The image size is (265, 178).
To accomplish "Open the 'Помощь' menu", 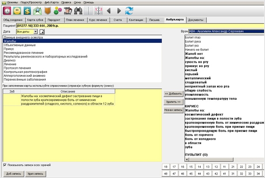I will pyautogui.click(x=89, y=2).
